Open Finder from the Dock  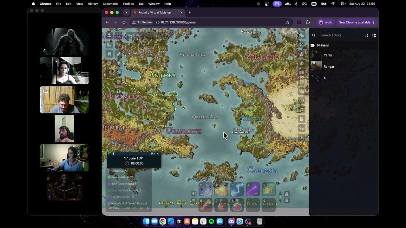[x=146, y=221]
